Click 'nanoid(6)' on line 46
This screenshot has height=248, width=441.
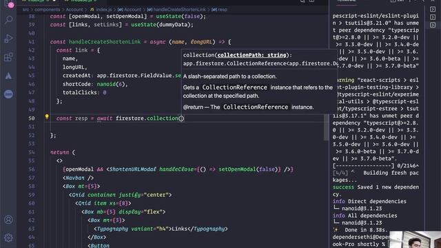pos(112,84)
